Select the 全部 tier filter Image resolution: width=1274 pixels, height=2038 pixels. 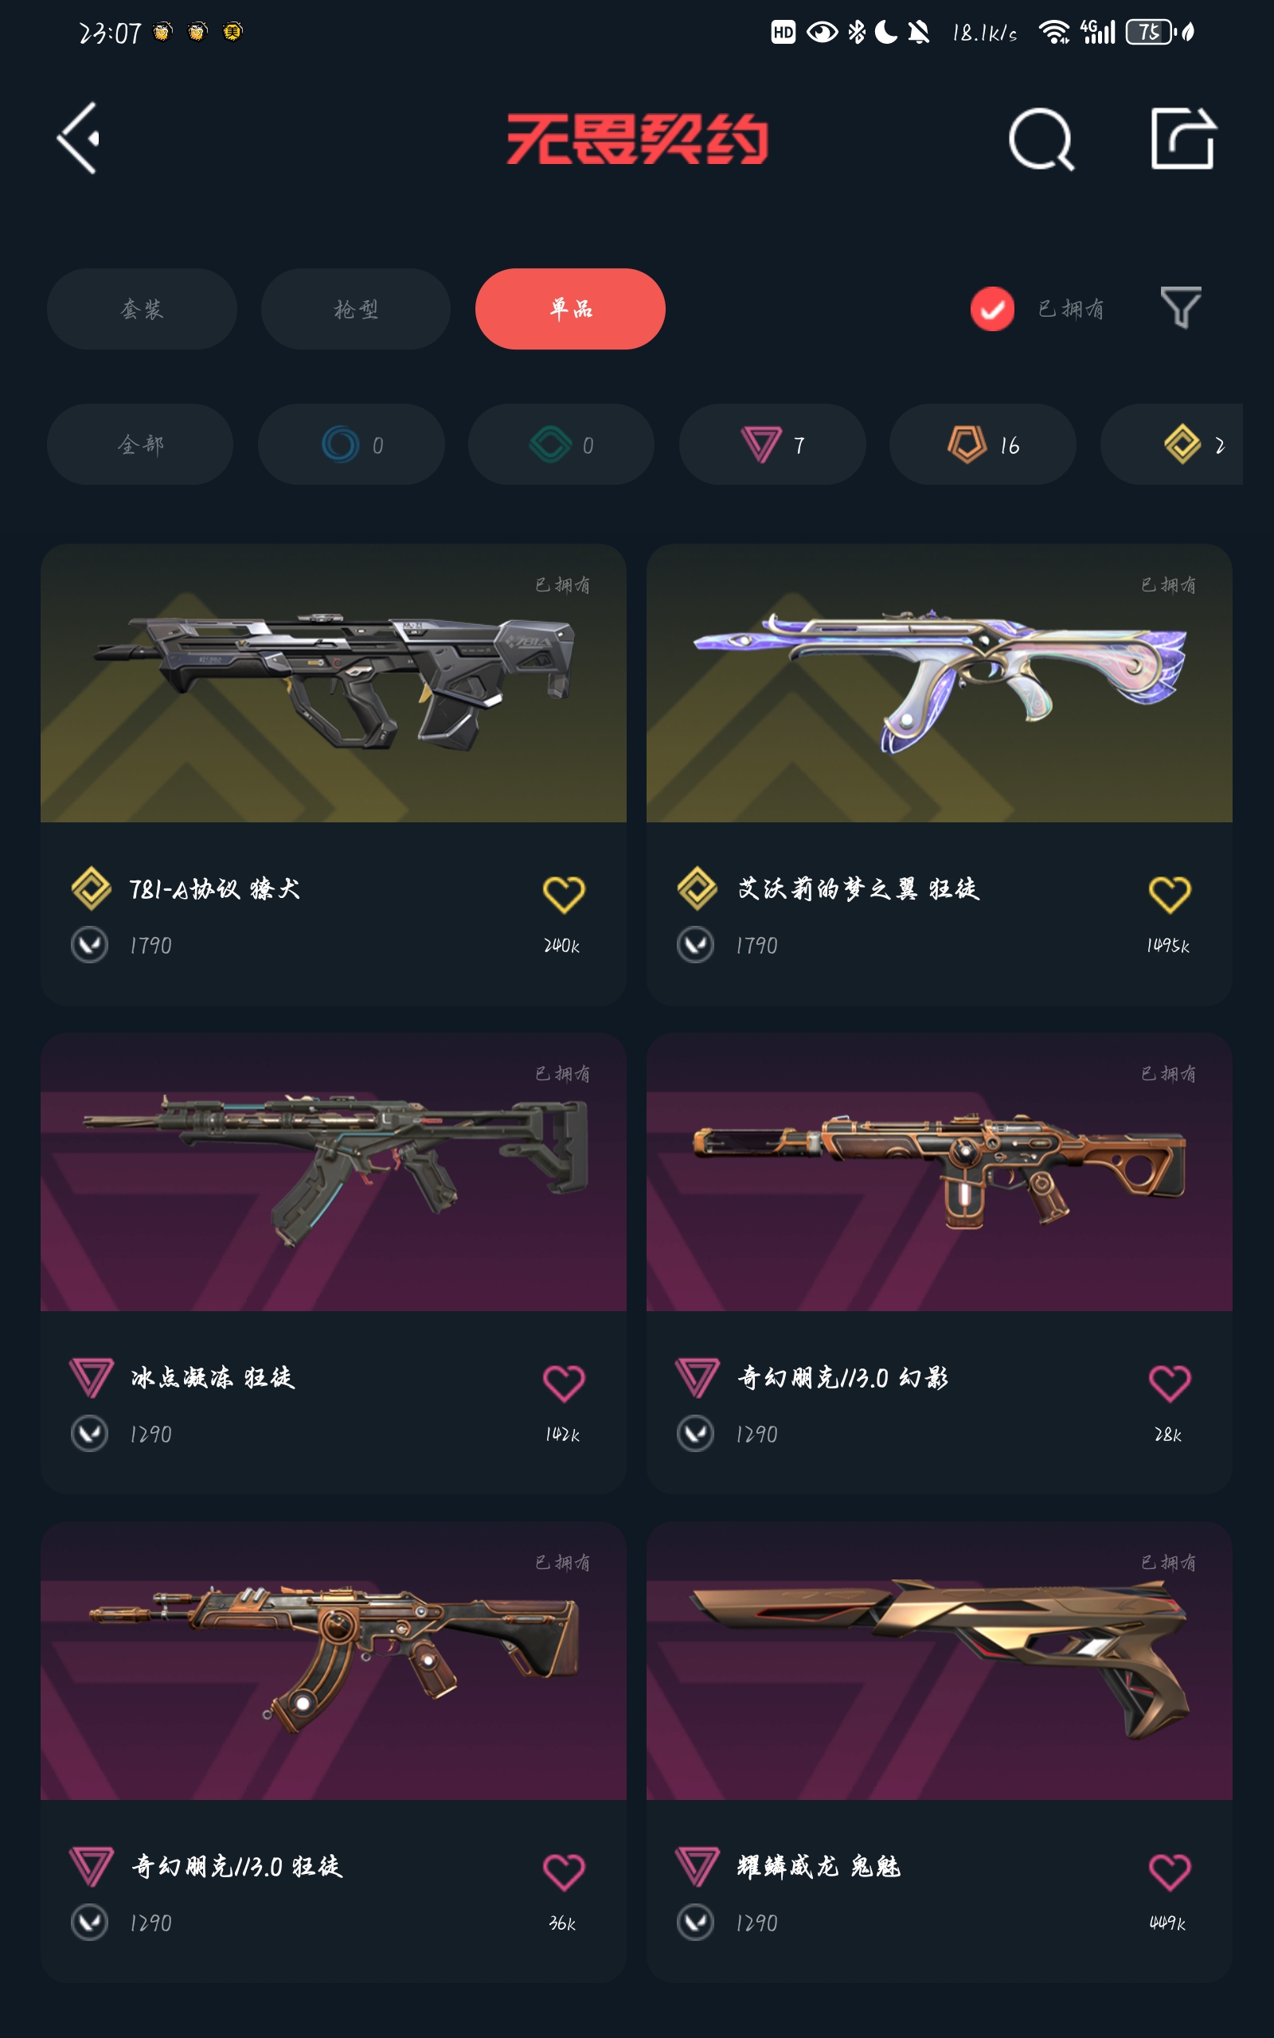pos(140,443)
